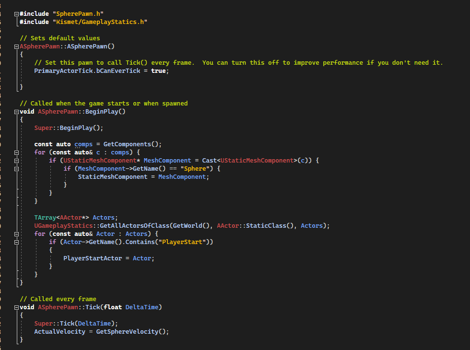Collapse the UStaticMeshComponent if-block fold marker
This screenshot has width=470, height=350.
click(16, 161)
